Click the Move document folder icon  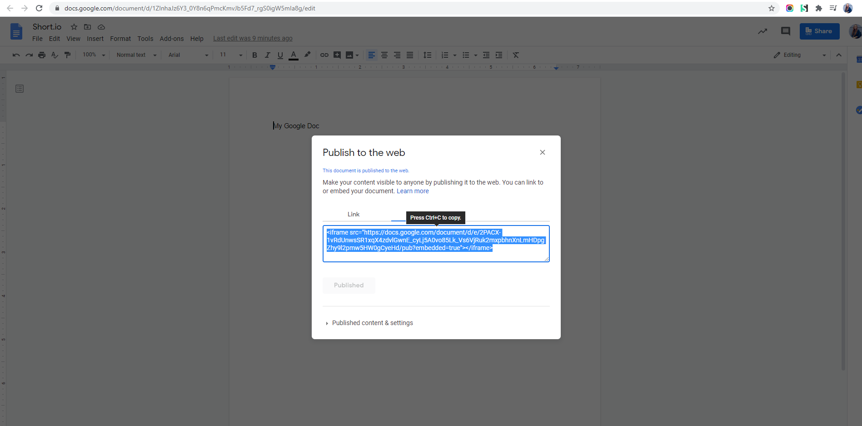click(x=88, y=27)
